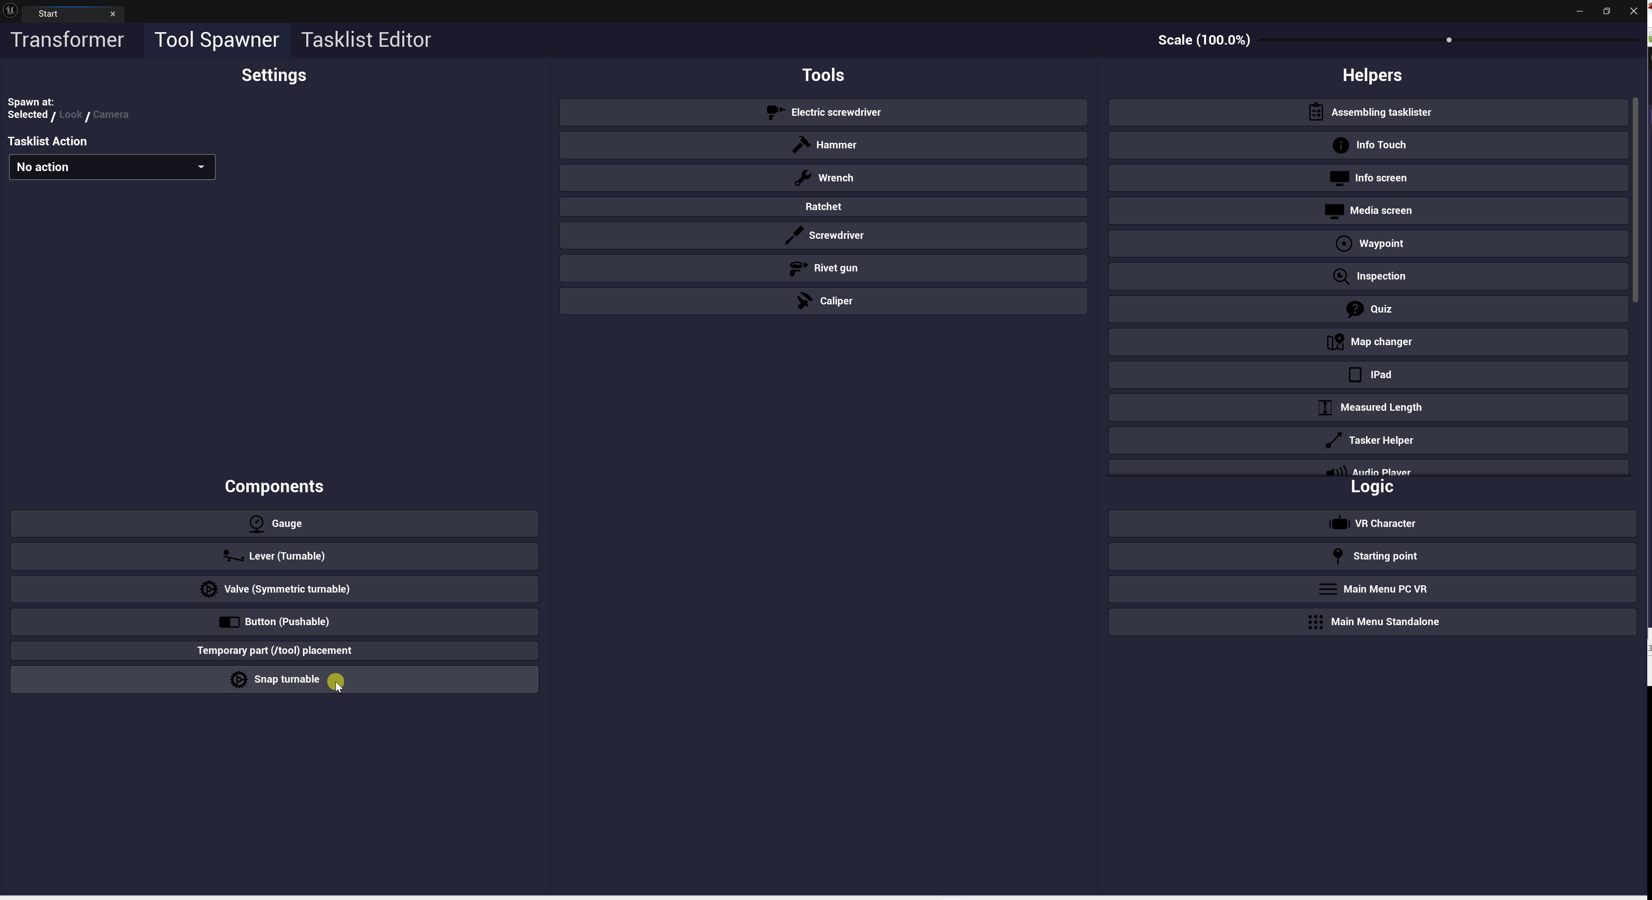Set spawn location to Camera
Screen dimensions: 1652x900
[110, 115]
